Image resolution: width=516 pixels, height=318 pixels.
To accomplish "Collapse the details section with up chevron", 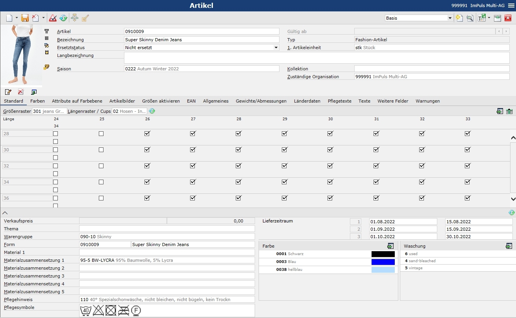I will (5, 212).
